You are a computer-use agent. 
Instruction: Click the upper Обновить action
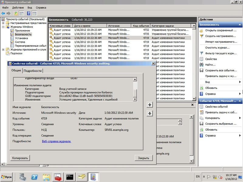[x=211, y=88]
